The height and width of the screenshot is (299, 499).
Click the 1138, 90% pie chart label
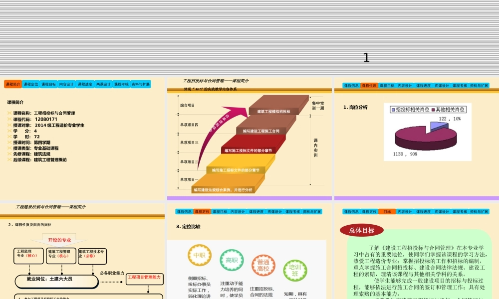[405, 154]
